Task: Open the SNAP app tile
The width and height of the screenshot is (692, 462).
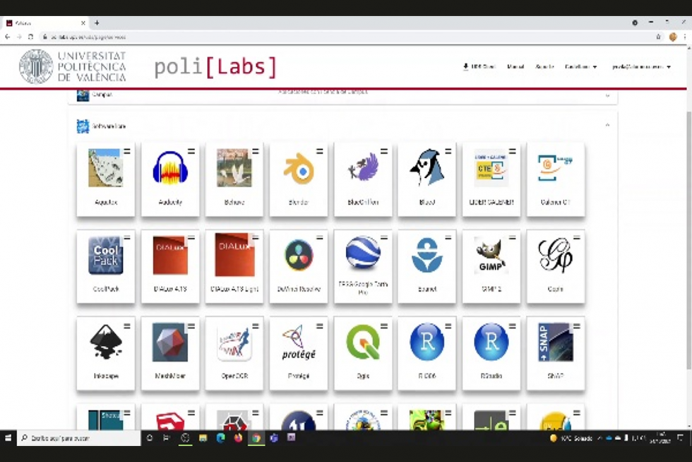Action: (x=556, y=353)
